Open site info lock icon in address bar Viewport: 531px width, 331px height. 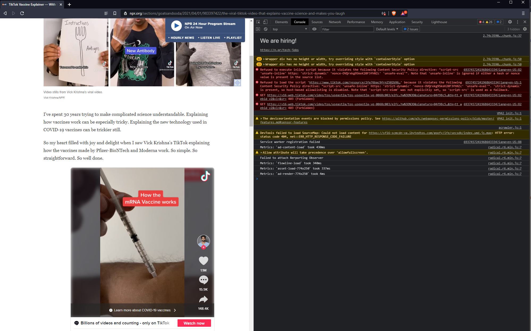tap(125, 13)
